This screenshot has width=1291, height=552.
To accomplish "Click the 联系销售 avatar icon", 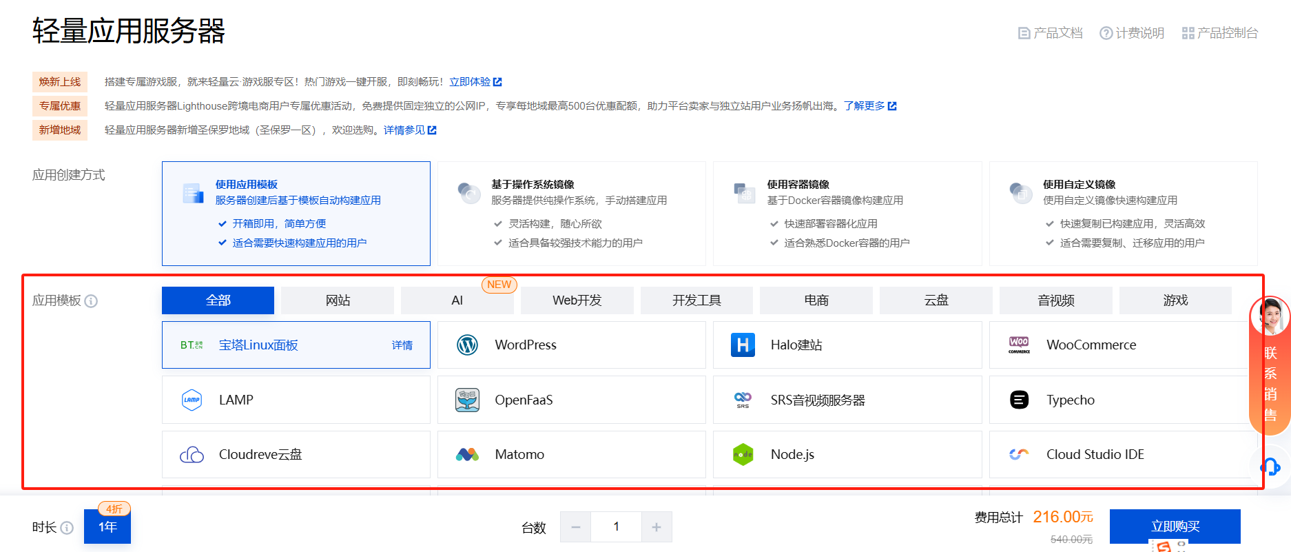I will coord(1270,316).
